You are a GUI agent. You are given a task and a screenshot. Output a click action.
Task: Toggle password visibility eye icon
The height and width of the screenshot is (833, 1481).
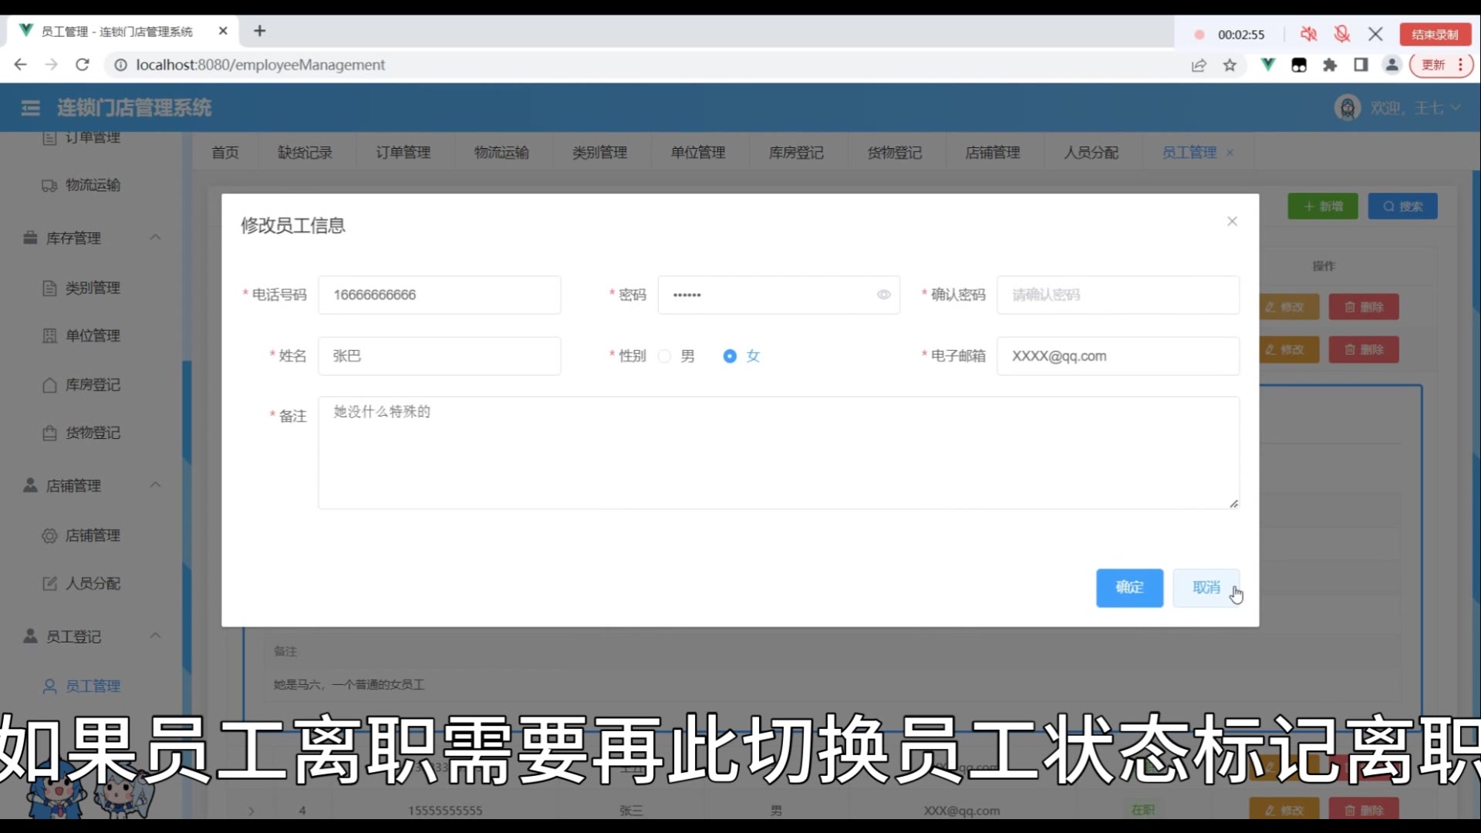pos(884,295)
